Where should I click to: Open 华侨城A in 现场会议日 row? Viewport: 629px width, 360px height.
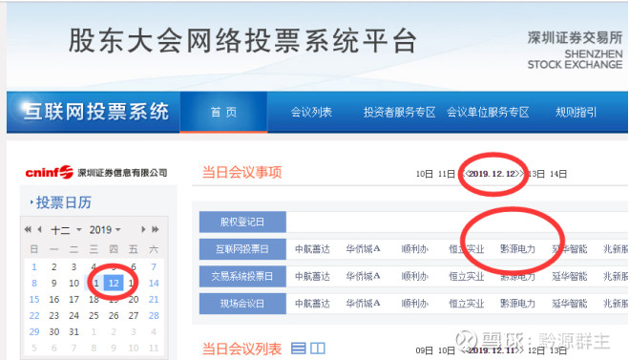point(363,304)
